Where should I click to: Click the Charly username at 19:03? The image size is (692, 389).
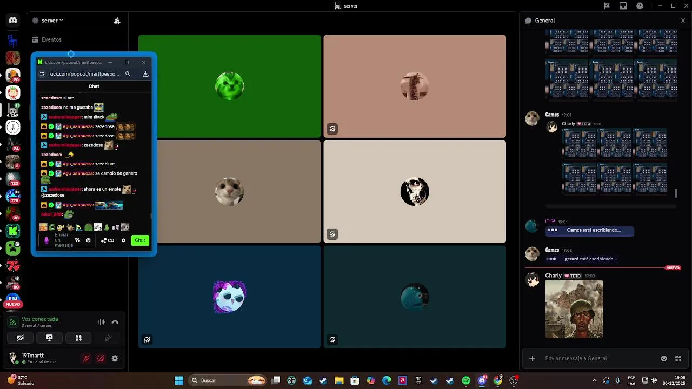[553, 276]
